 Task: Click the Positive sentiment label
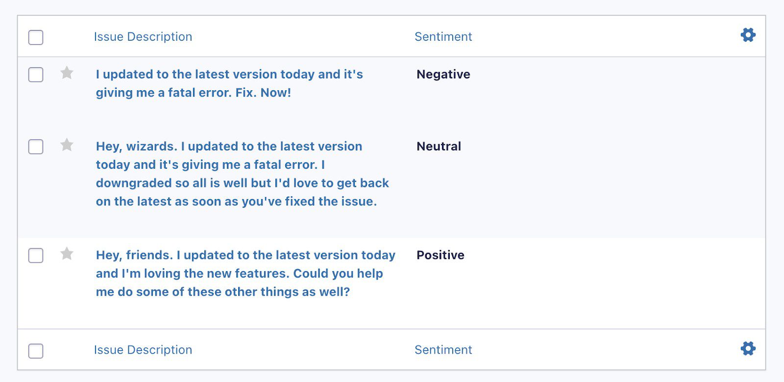click(440, 255)
